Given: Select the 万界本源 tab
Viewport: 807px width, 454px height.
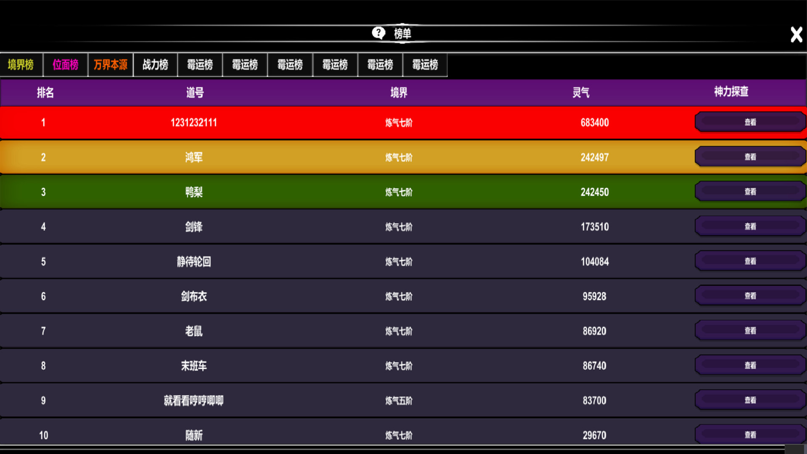Looking at the screenshot, I should tap(111, 65).
